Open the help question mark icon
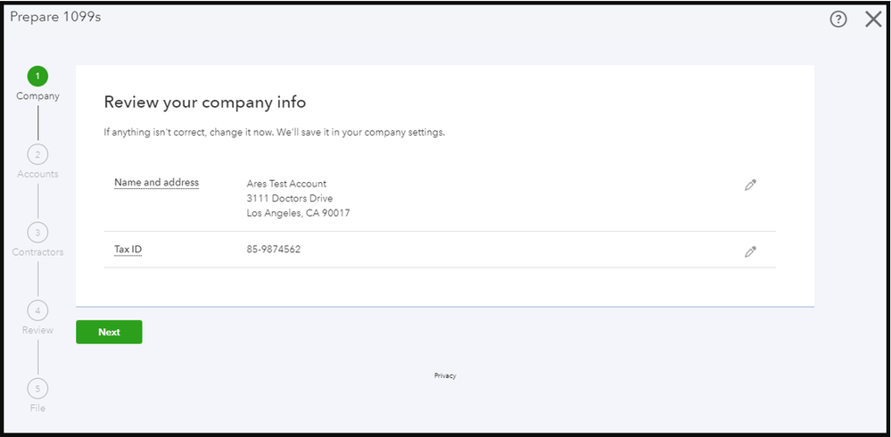This screenshot has width=891, height=437. click(838, 20)
